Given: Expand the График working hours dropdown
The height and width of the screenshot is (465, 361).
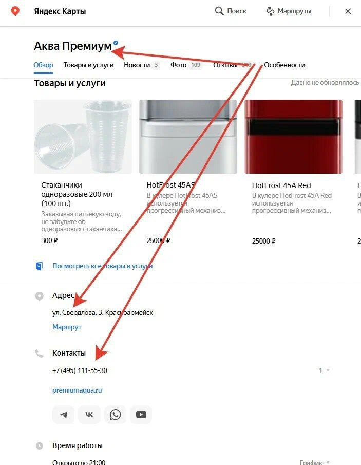Looking at the screenshot, I should pyautogui.click(x=315, y=462).
